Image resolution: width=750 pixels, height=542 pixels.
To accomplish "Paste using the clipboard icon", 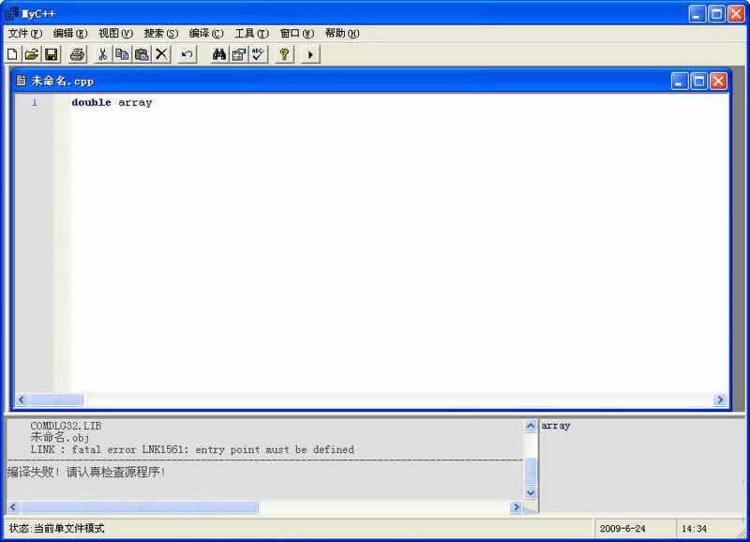I will click(142, 54).
